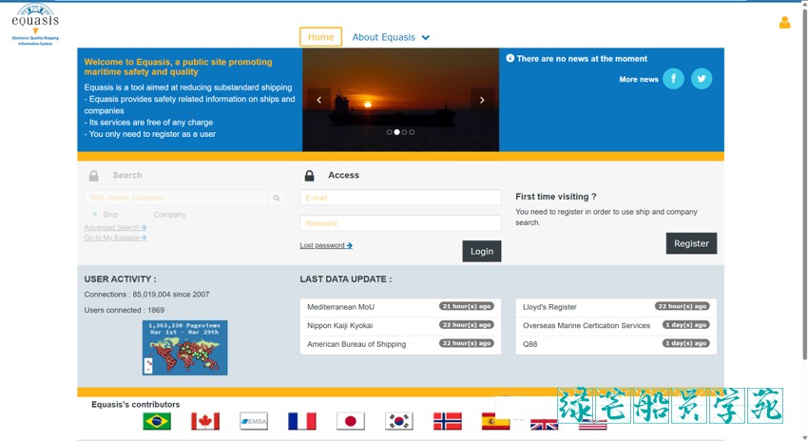Open the user account icon
This screenshot has height=441, width=808.
pos(784,23)
